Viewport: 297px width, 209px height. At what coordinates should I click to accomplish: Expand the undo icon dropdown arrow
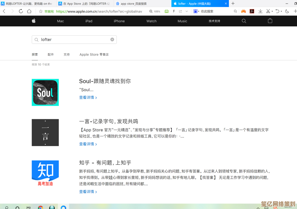pos(281,11)
